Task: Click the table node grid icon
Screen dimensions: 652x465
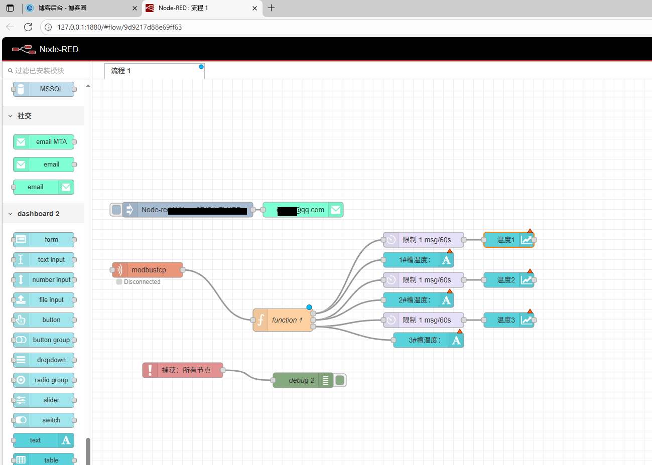Action: (21, 460)
